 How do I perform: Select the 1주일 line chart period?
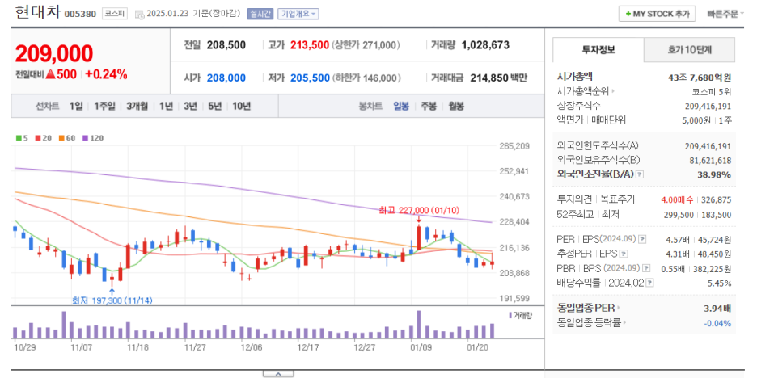(105, 107)
